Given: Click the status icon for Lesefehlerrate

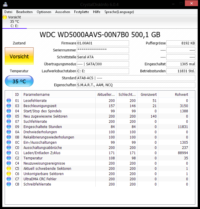Looking at the screenshot, I should coord(9,100).
